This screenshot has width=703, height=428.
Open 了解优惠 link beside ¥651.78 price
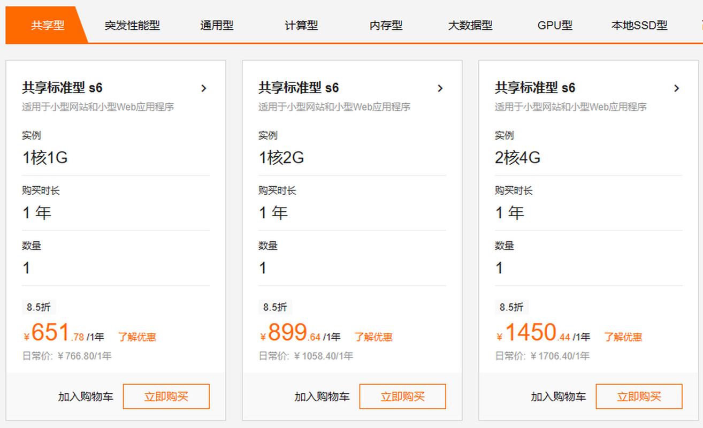(x=137, y=337)
